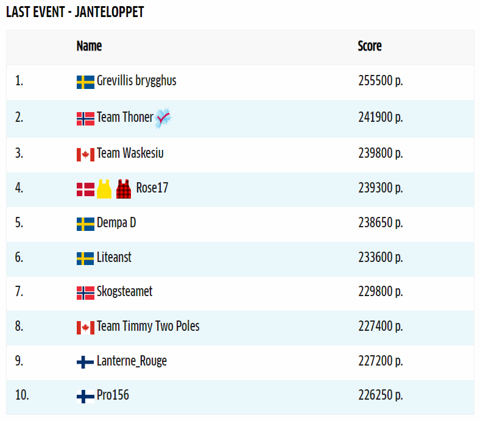Viewport: 480px width, 421px height.
Task: Click the Finnish flag beside Pro156
Action: (x=85, y=397)
